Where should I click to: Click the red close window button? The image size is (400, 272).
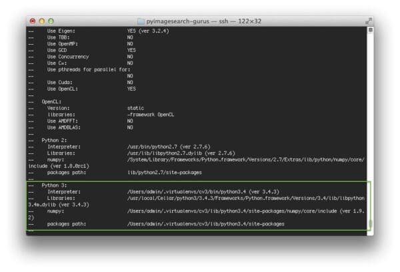click(x=33, y=21)
